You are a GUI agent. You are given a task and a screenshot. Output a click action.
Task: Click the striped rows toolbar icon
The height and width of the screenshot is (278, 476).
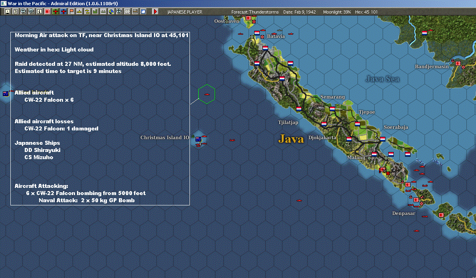click(135, 12)
